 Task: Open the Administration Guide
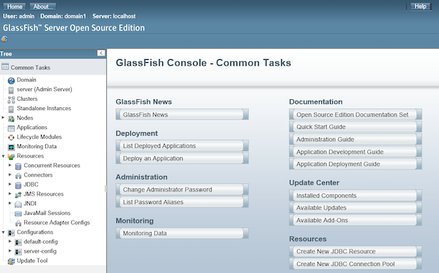(x=356, y=139)
